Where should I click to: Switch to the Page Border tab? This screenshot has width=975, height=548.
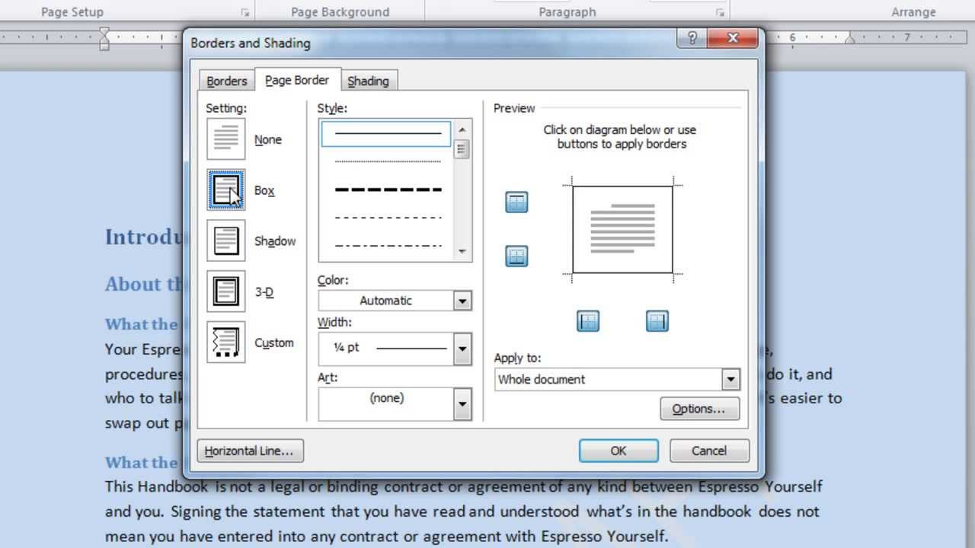pyautogui.click(x=297, y=80)
